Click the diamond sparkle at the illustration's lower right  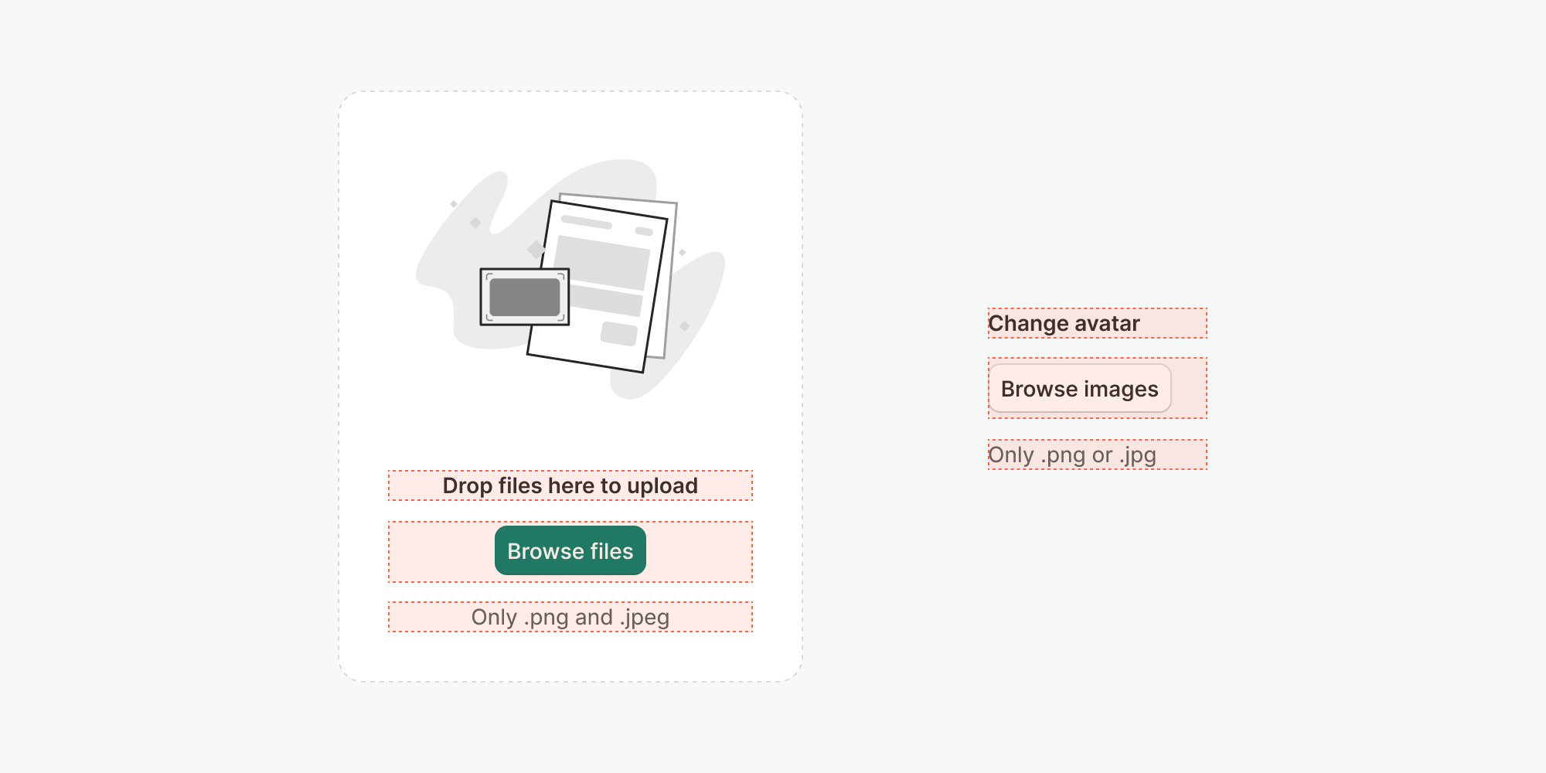[684, 326]
